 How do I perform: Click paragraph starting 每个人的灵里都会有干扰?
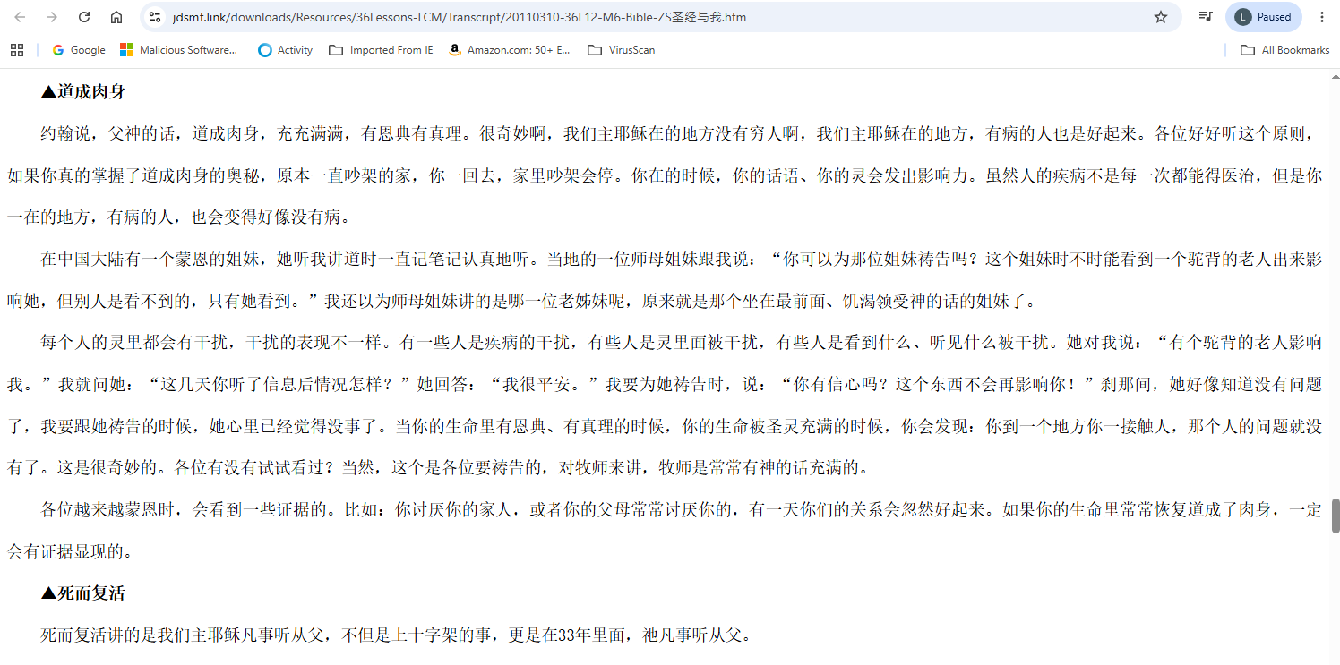click(665, 405)
